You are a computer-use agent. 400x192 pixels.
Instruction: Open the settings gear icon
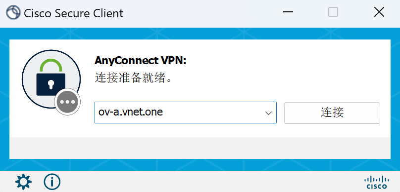click(23, 182)
